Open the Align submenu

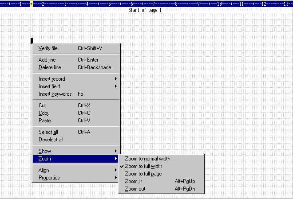point(44,170)
